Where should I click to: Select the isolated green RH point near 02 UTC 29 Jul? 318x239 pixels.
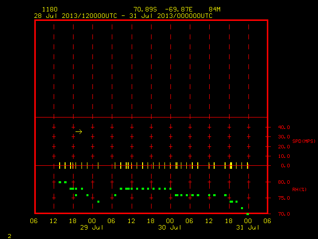click(98, 202)
